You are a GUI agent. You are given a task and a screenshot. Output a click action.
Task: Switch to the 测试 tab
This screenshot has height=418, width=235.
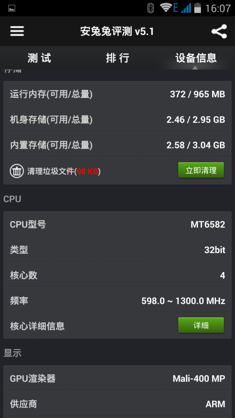[39, 58]
